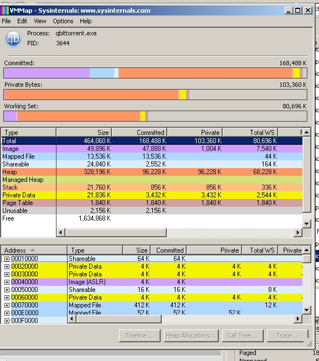Click heap size value 328,196 K
Screen dimensions: 319x361
[97, 172]
